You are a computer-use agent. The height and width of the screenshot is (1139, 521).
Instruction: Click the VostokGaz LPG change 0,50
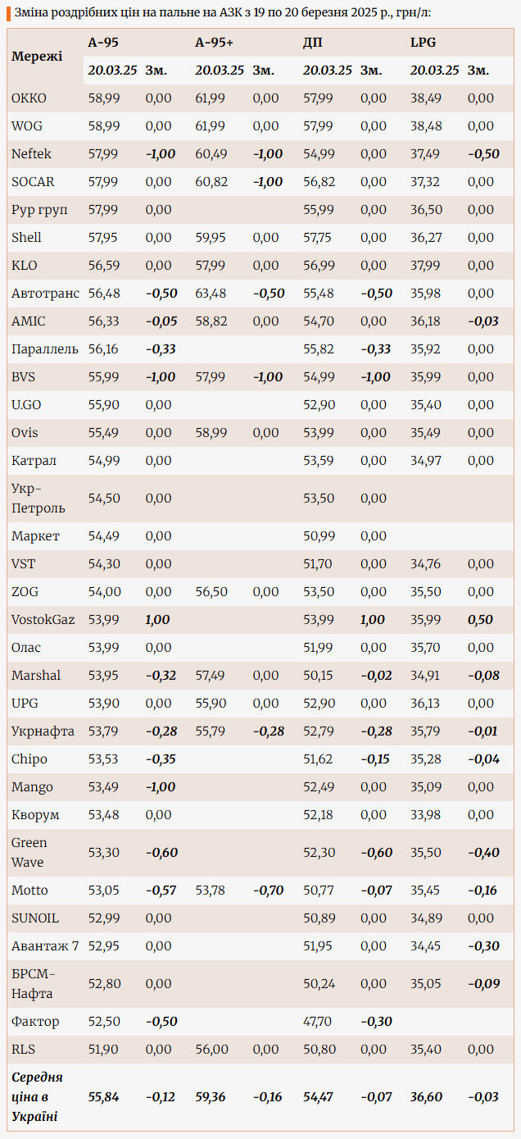click(x=480, y=620)
